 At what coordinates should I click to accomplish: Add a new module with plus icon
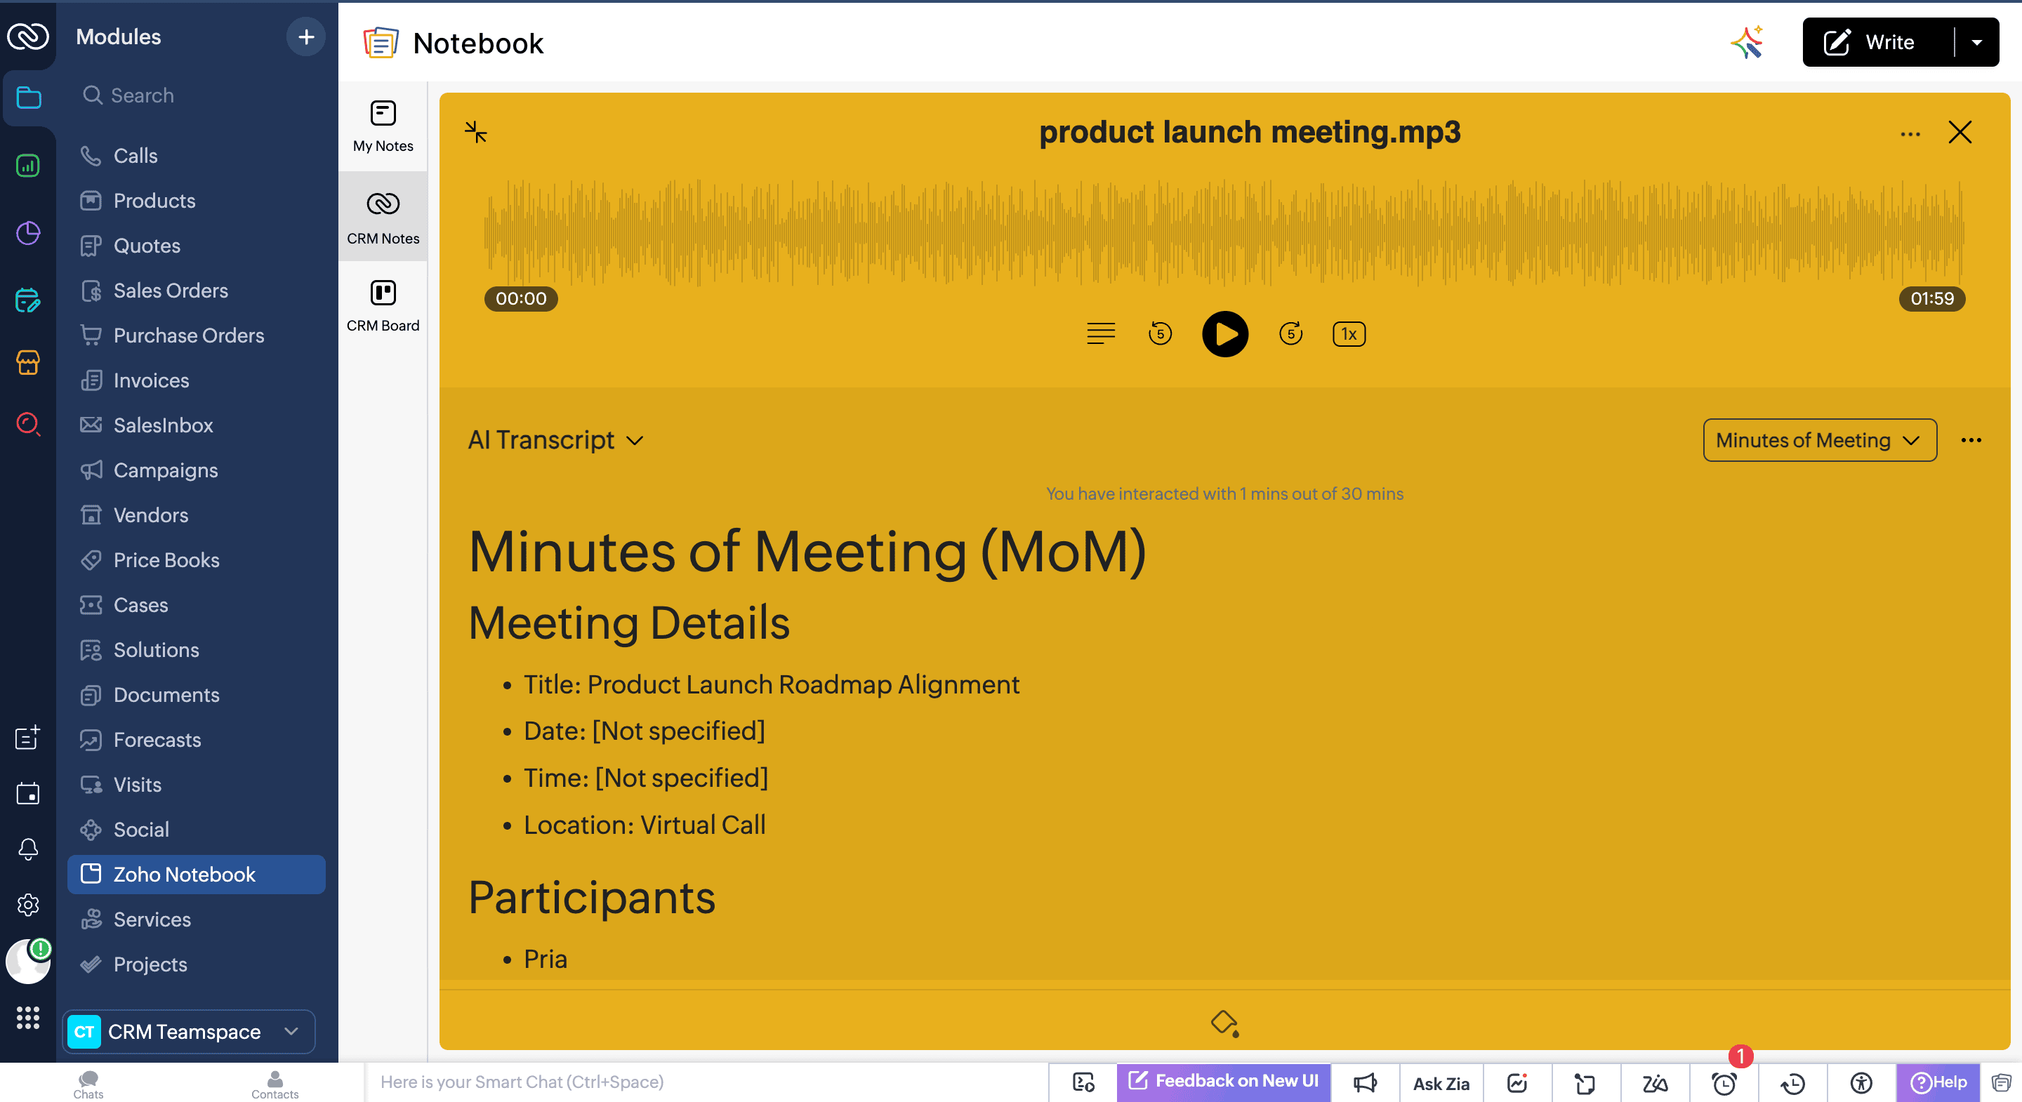pos(306,37)
